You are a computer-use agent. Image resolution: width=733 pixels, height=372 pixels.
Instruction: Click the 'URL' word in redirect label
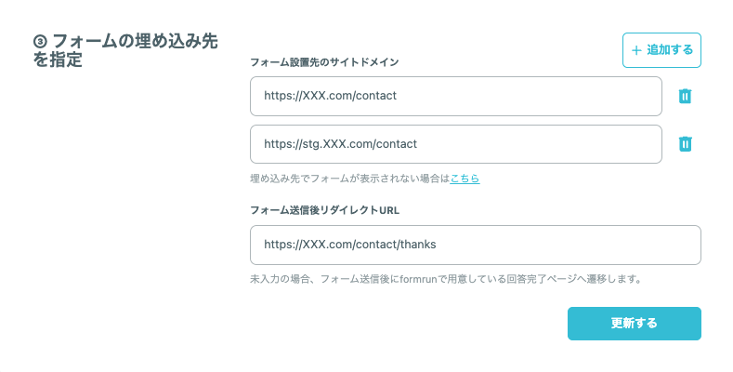(389, 210)
